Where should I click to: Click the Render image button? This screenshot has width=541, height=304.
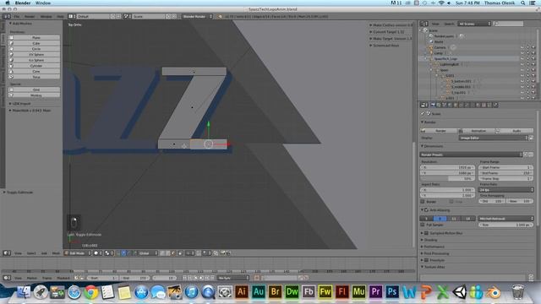pyautogui.click(x=439, y=131)
